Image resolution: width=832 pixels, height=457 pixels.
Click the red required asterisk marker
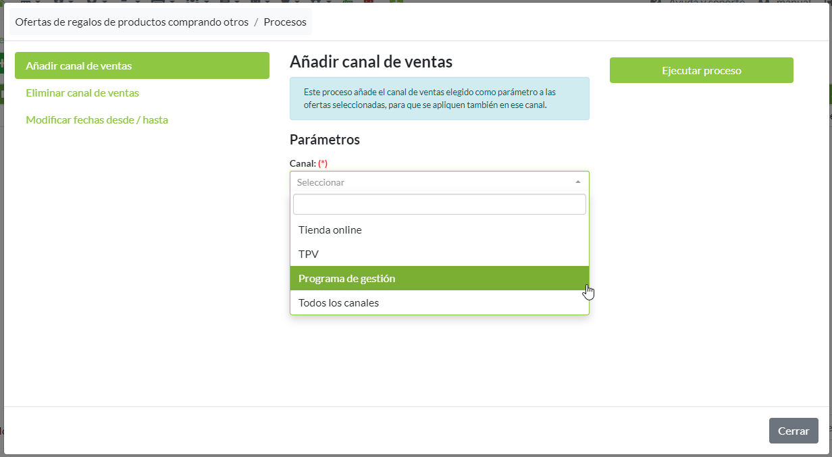[x=323, y=163]
